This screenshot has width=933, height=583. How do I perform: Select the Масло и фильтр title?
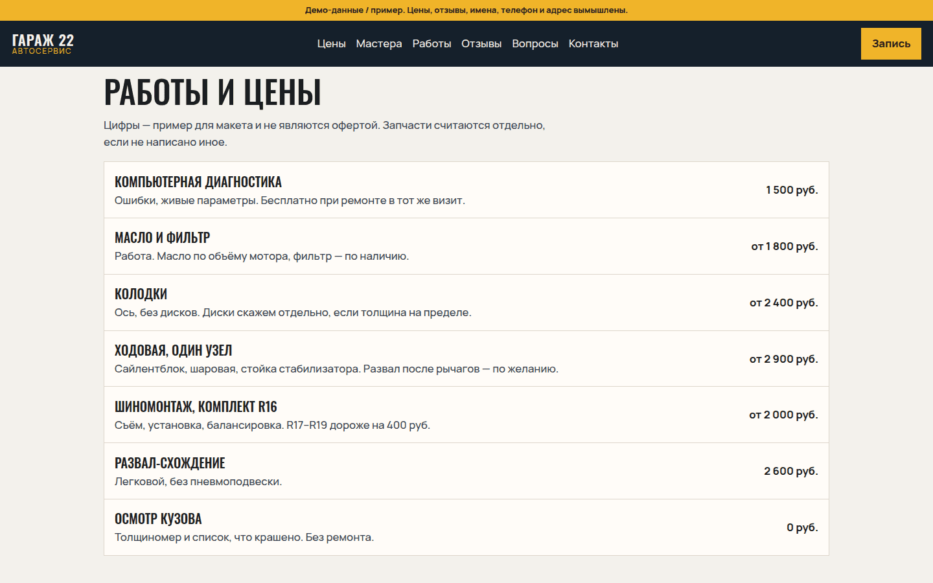pyautogui.click(x=163, y=238)
